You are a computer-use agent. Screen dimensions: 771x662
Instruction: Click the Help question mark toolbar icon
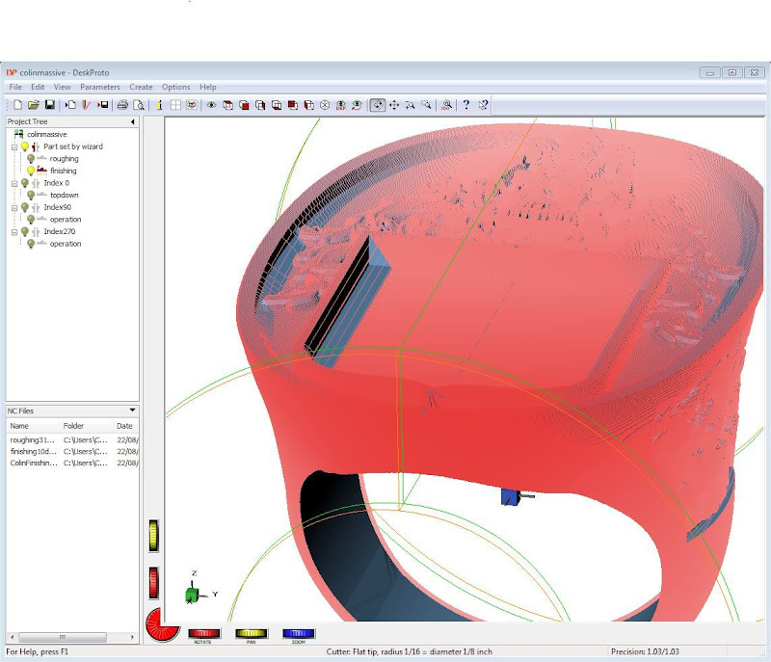coord(466,104)
